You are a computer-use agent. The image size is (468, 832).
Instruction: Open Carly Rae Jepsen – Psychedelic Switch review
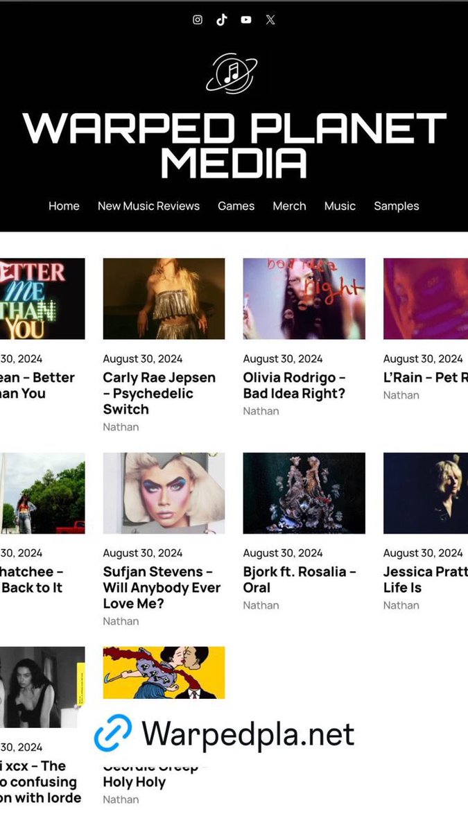click(x=159, y=393)
